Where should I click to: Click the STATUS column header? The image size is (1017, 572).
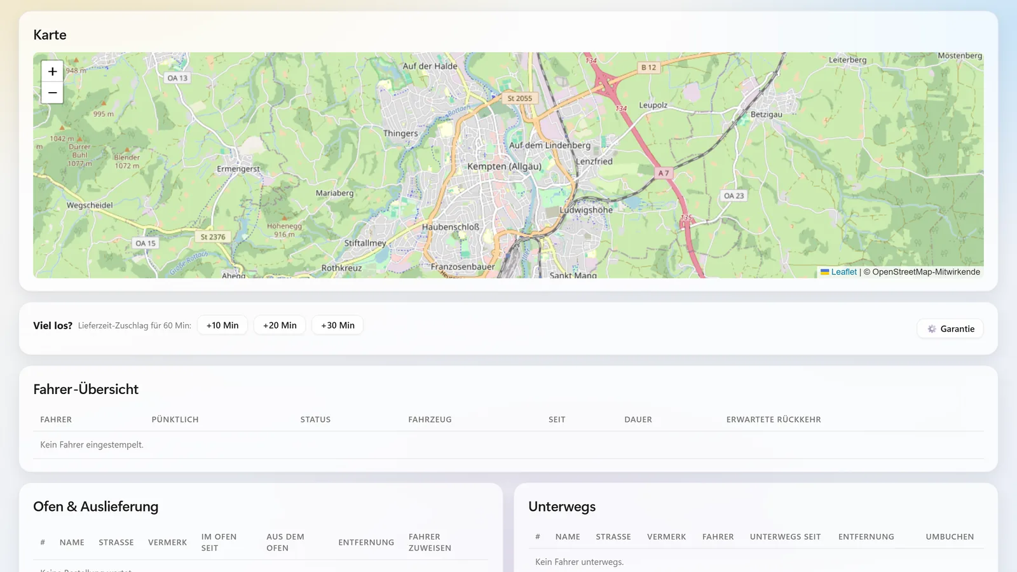315,419
